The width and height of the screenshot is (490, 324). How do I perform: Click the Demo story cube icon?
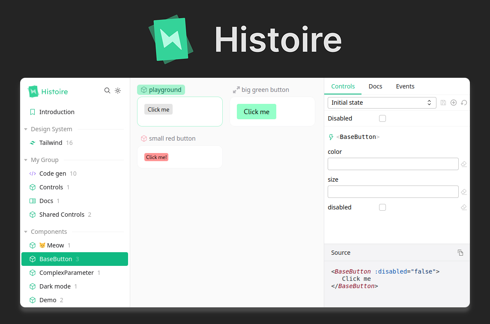(33, 300)
